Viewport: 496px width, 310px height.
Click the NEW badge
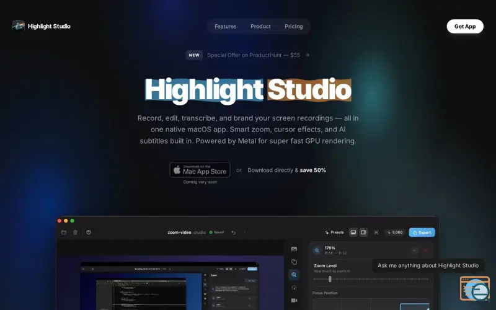click(x=194, y=55)
